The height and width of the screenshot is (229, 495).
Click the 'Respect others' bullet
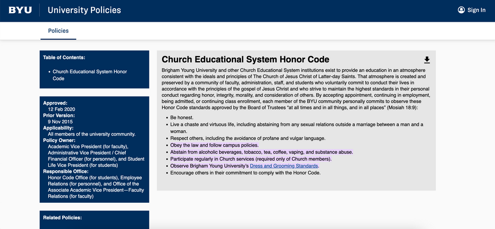(x=248, y=139)
